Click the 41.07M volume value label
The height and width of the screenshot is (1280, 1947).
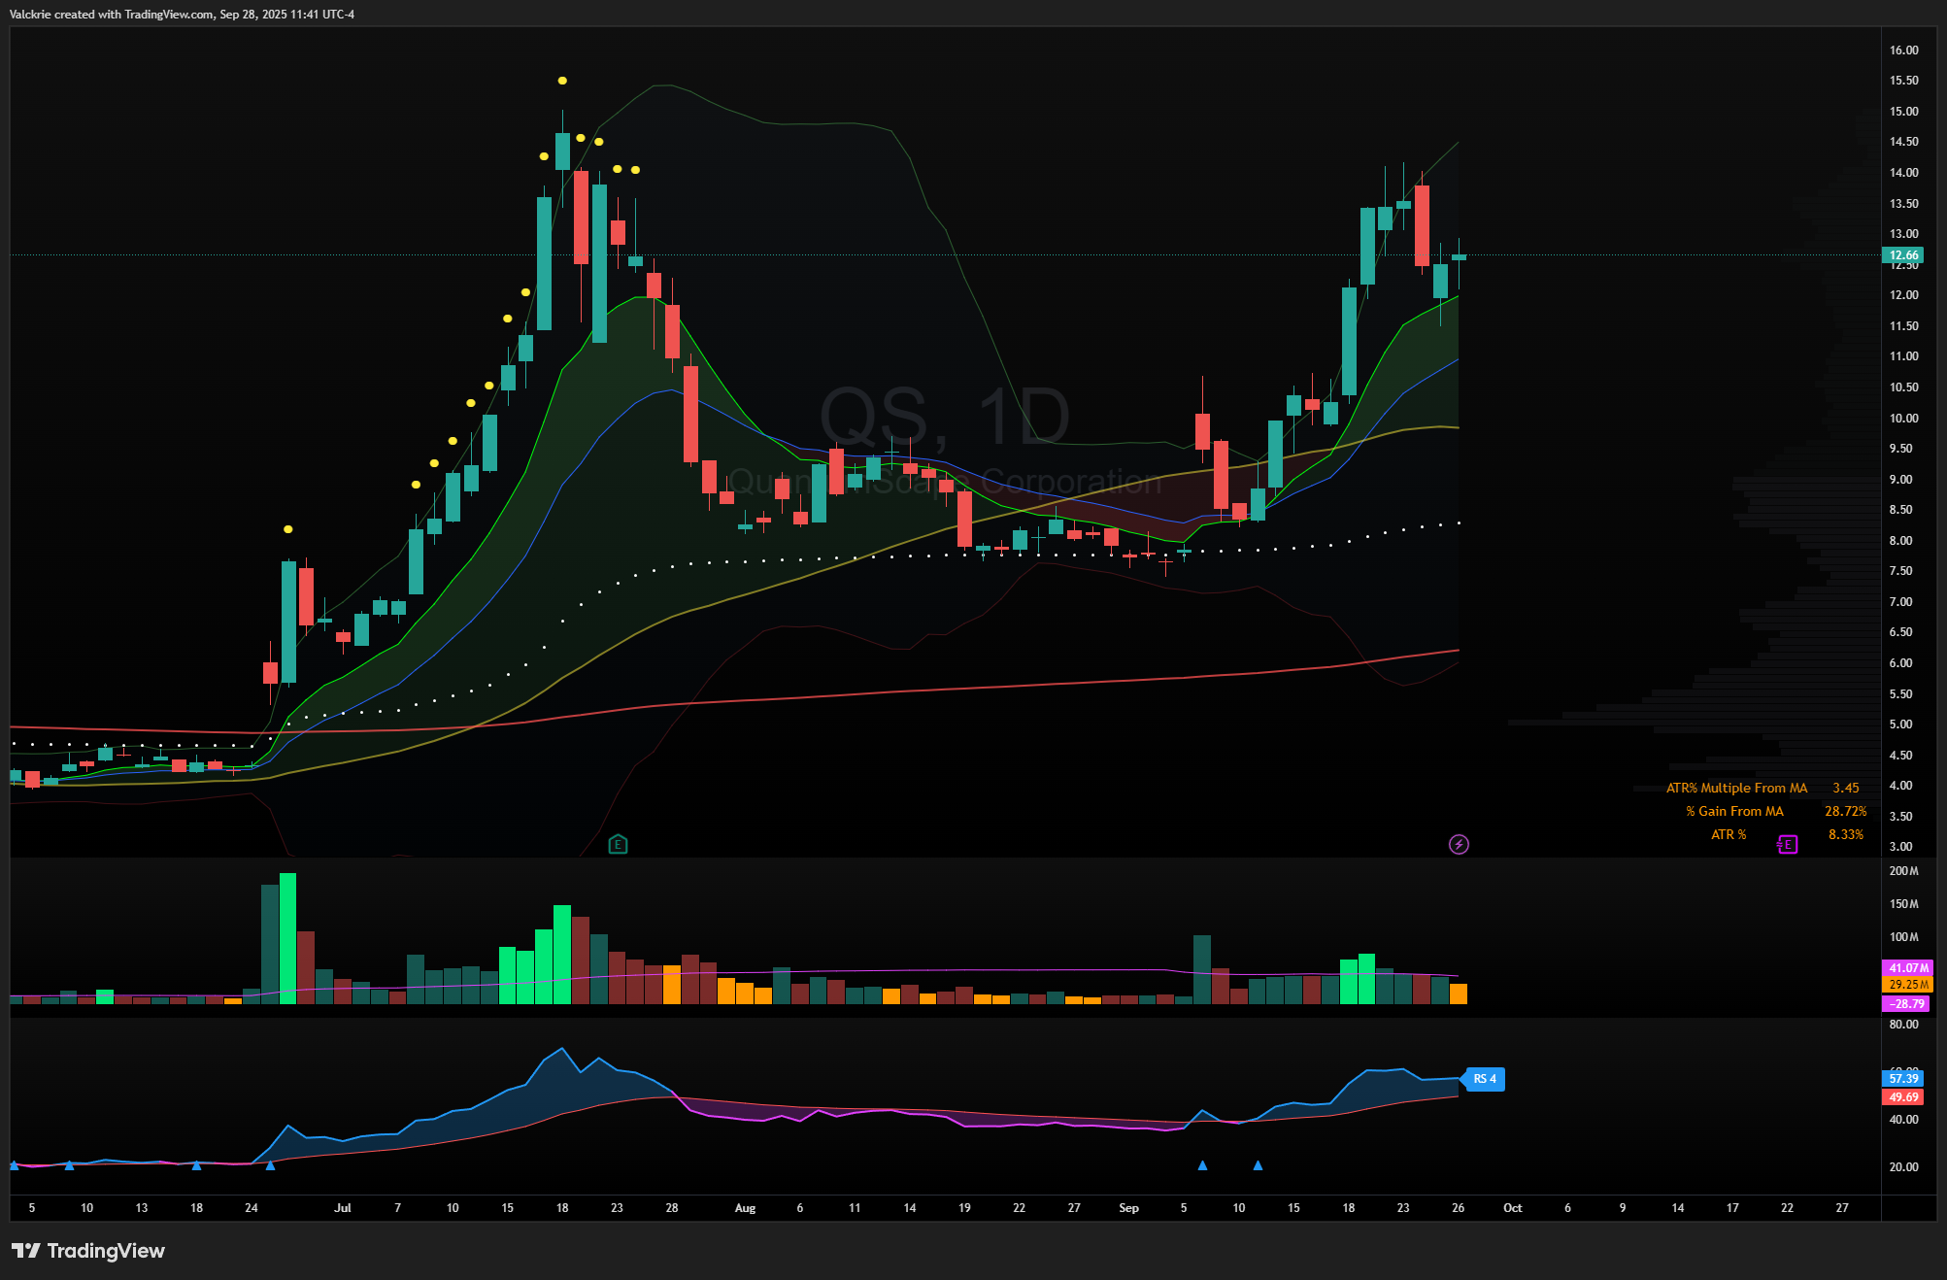[1908, 968]
